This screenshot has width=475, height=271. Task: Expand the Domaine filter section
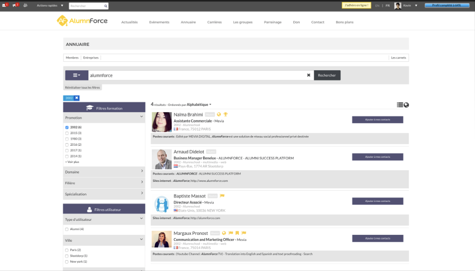tap(104, 172)
